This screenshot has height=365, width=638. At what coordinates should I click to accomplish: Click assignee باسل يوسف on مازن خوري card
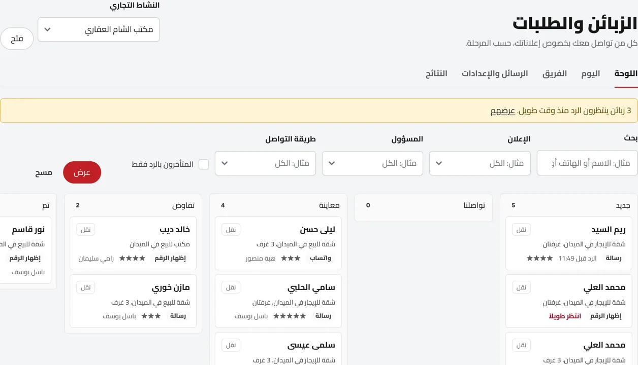[119, 316]
